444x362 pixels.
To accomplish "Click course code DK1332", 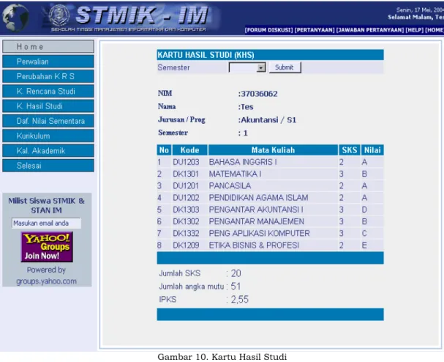I will [x=186, y=234].
